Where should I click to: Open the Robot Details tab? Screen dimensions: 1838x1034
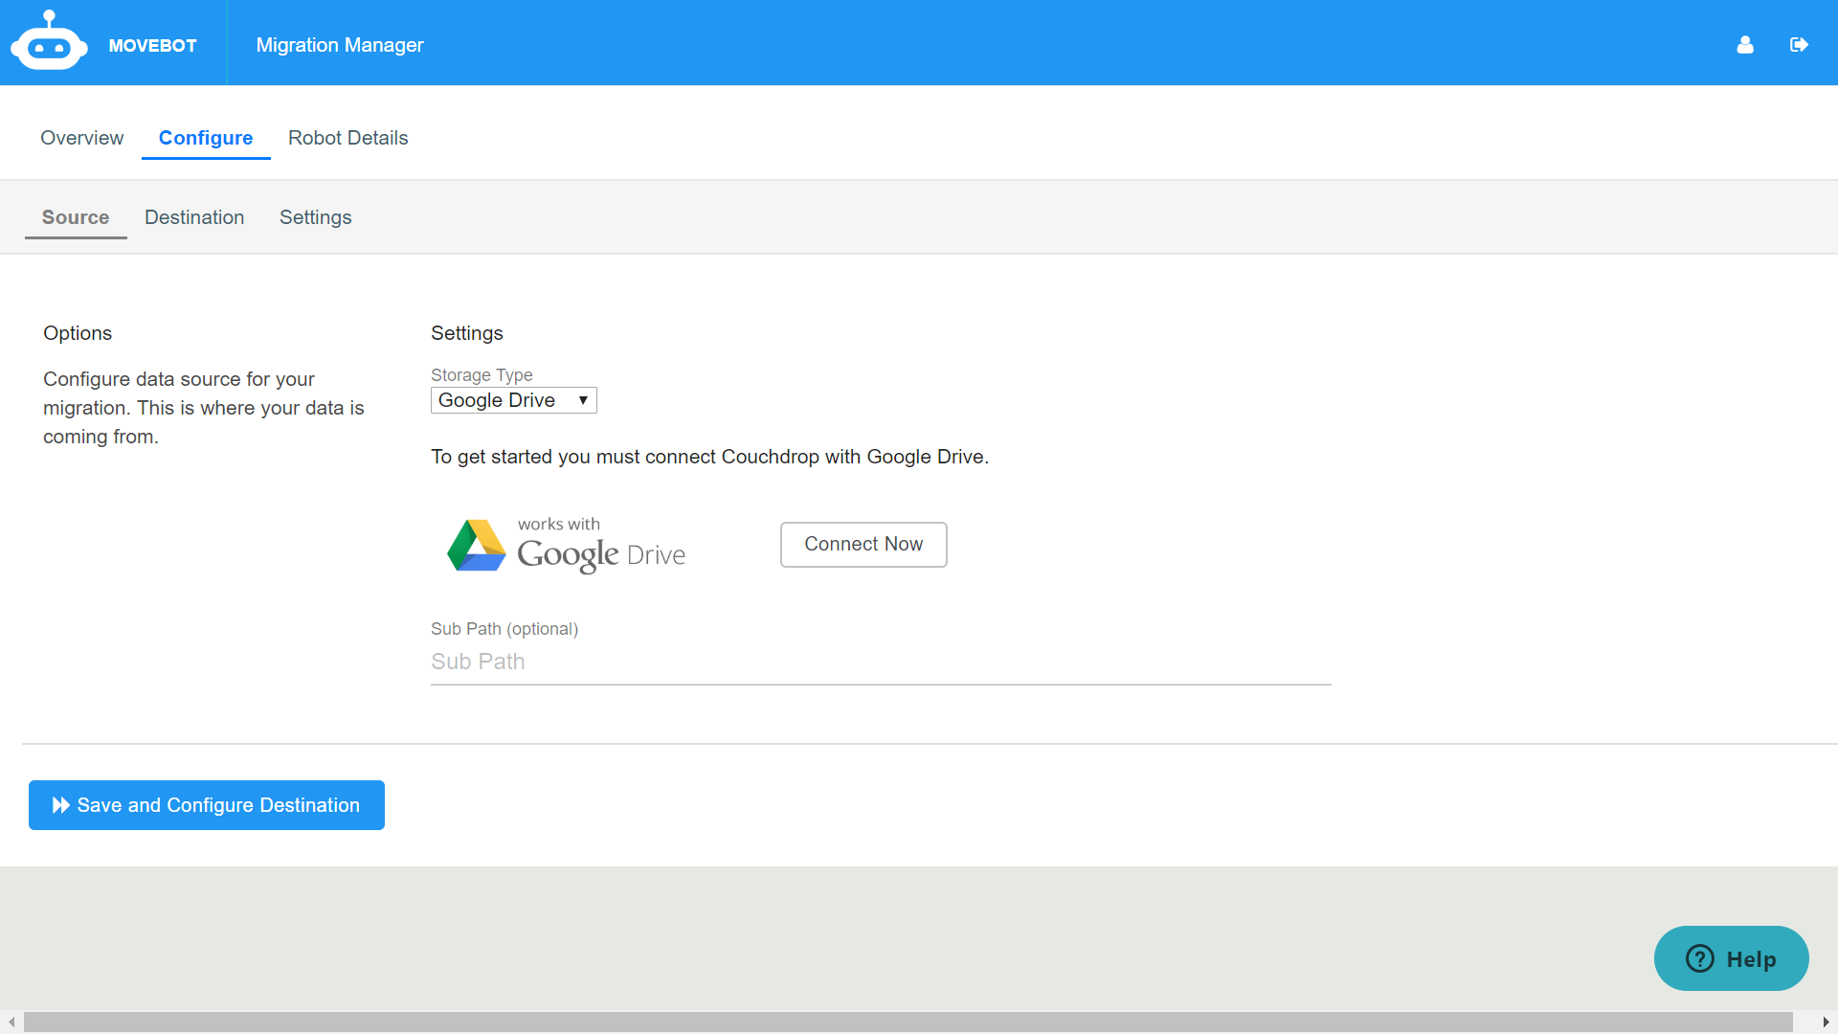click(x=347, y=138)
